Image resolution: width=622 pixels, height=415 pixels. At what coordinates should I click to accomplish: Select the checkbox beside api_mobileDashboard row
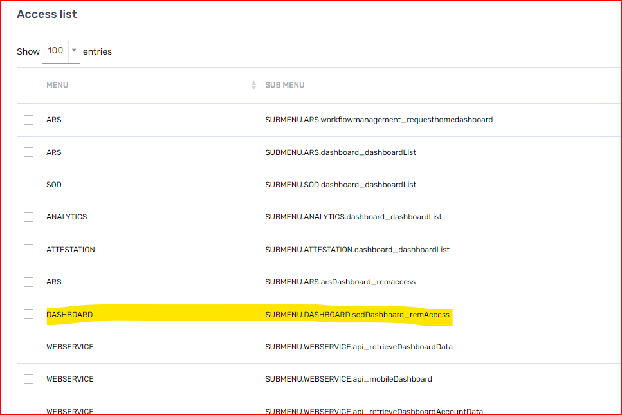click(x=28, y=379)
